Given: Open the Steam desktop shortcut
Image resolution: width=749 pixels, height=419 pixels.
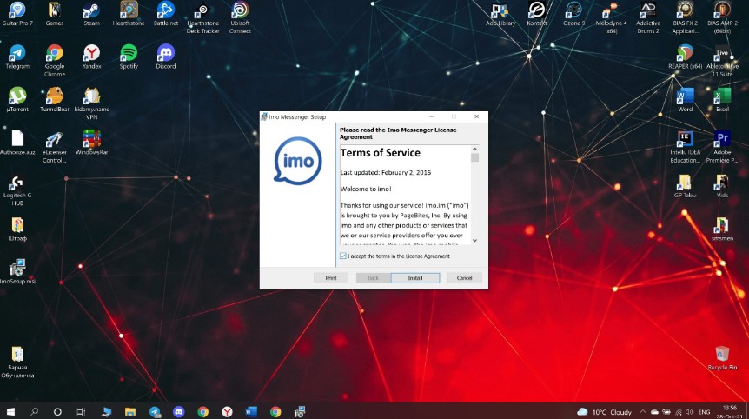Looking at the screenshot, I should (91, 13).
